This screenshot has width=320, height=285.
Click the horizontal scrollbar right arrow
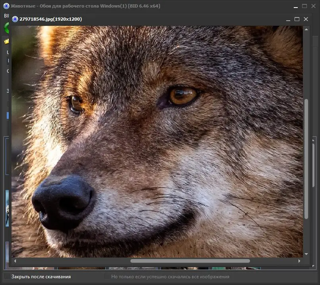tap(299, 261)
